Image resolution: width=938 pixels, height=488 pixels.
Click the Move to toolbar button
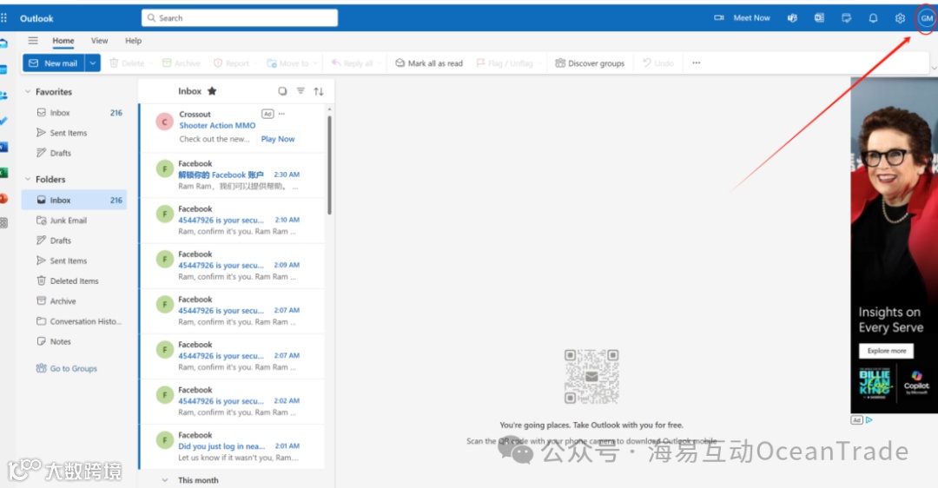coord(287,63)
